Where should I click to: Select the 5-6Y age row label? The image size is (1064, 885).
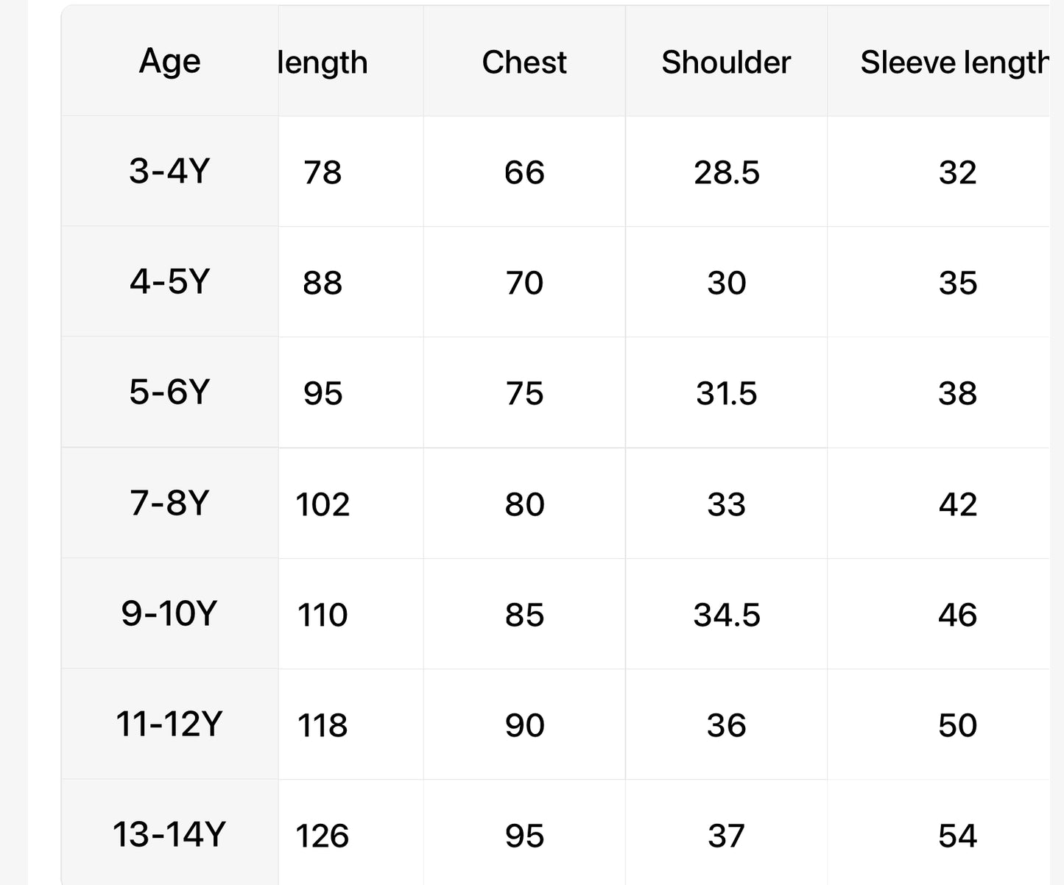(x=169, y=392)
